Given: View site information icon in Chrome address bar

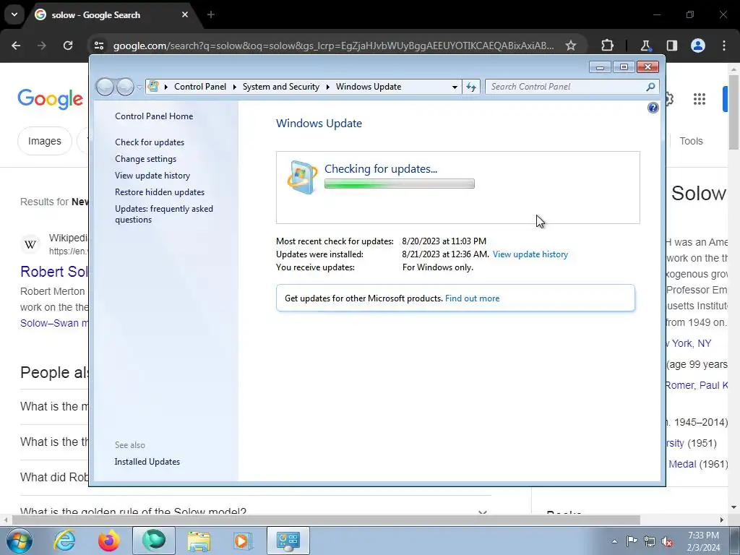Looking at the screenshot, I should (99, 46).
